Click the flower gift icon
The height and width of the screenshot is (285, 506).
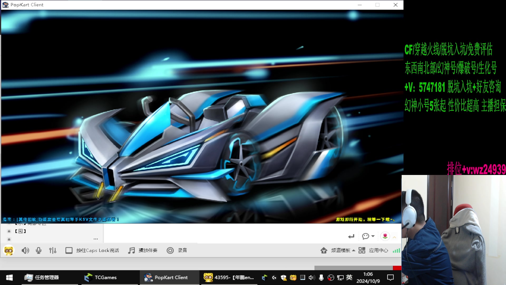point(385,236)
